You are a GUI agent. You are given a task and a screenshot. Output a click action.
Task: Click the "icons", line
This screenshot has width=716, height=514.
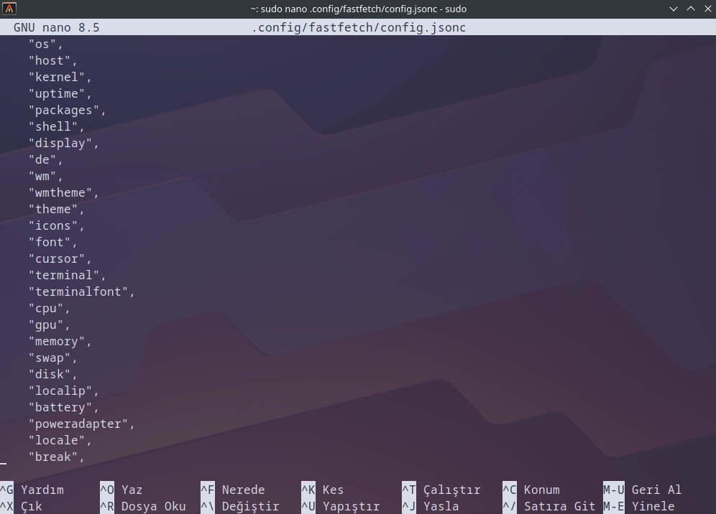[57, 225]
